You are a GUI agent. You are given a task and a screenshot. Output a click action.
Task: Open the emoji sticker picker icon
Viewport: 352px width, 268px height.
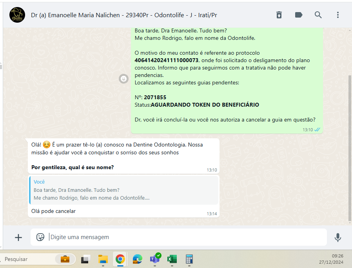tap(40, 237)
